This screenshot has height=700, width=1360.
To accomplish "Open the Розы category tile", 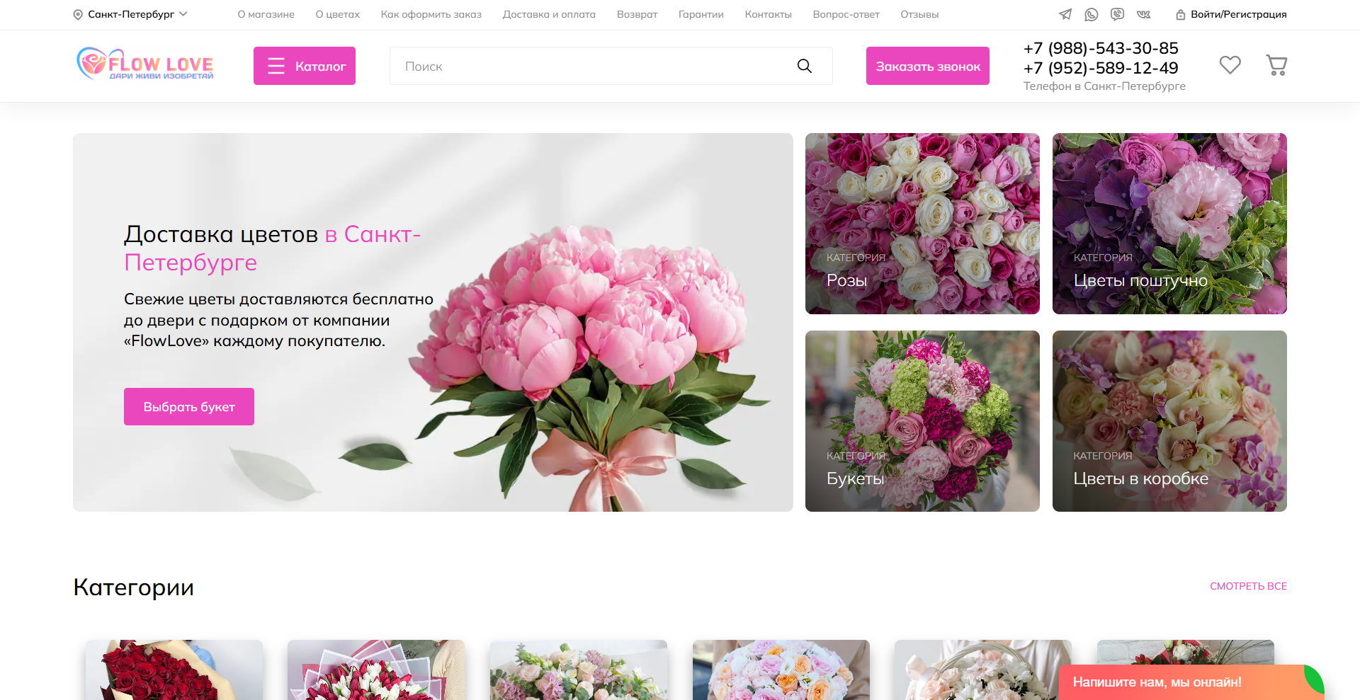I will pyautogui.click(x=922, y=224).
